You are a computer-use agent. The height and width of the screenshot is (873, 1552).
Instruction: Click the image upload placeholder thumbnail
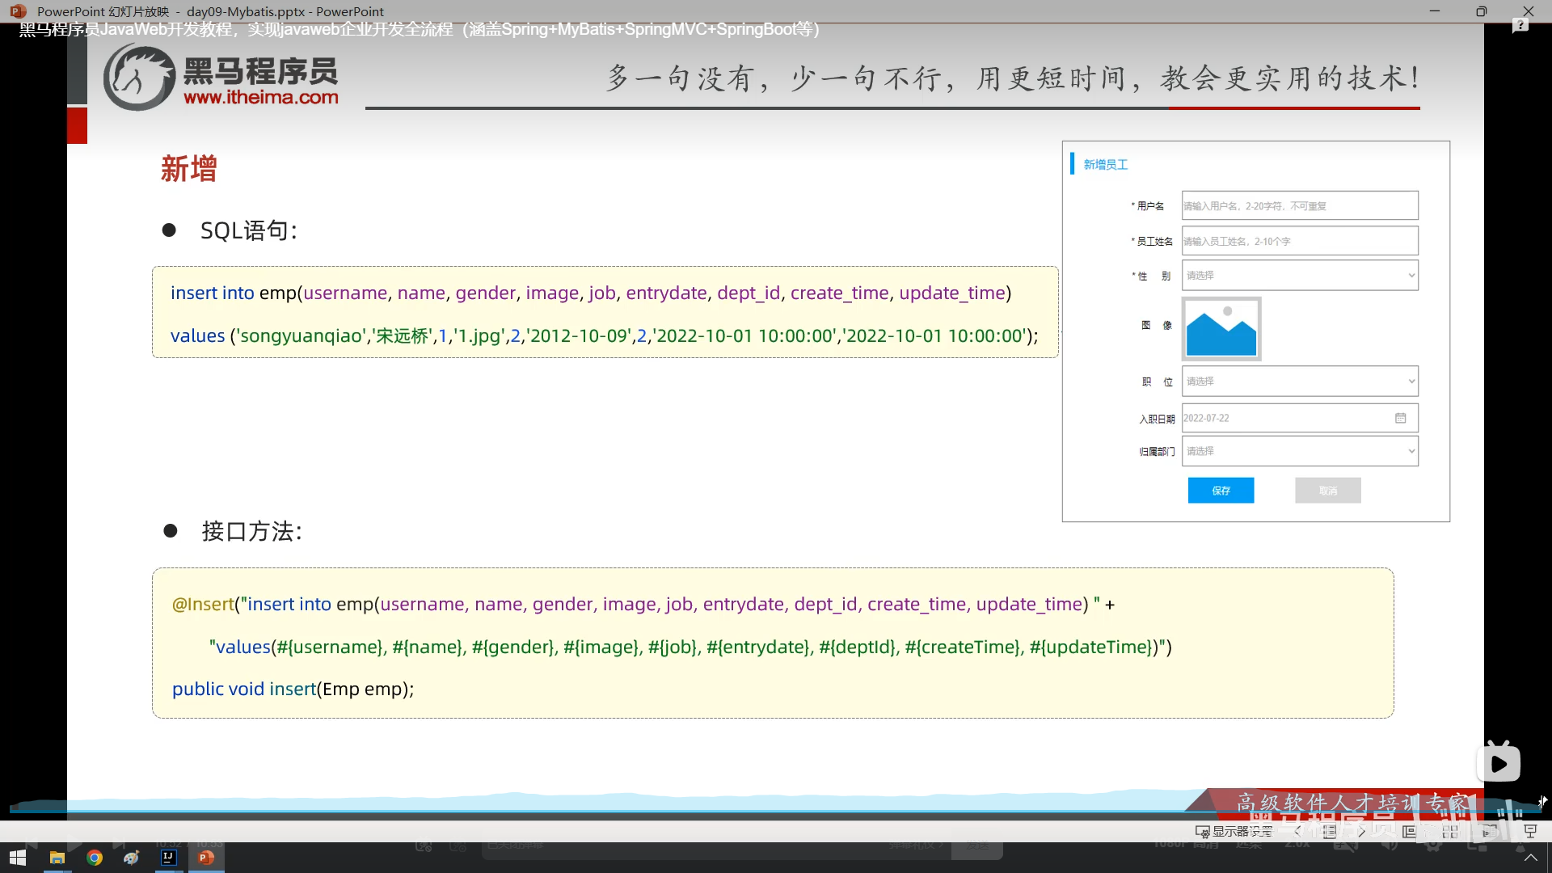(x=1221, y=328)
